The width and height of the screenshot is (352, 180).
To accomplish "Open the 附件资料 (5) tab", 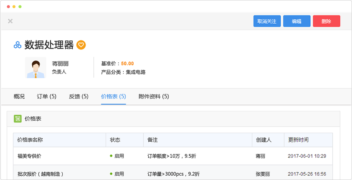I will click(x=153, y=97).
